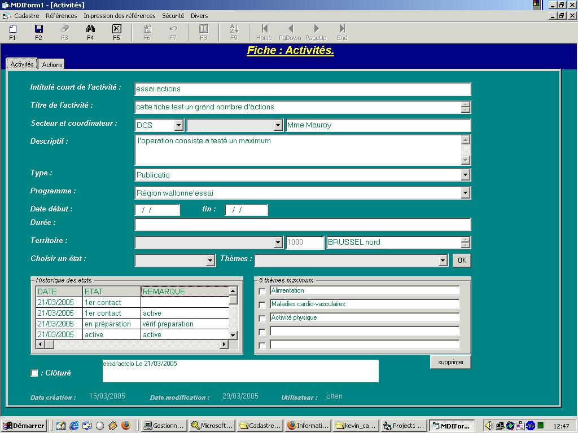This screenshot has width=578, height=433.
Task: Open Firefox from the quick launch bar
Action: (126, 426)
